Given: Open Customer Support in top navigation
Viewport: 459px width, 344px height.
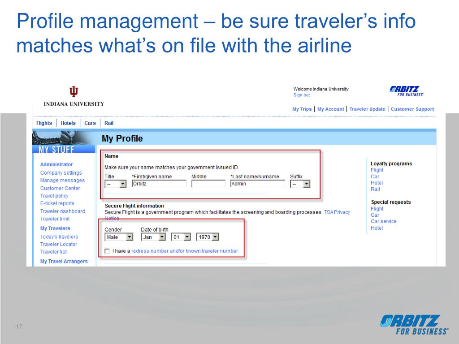Looking at the screenshot, I should coord(412,109).
